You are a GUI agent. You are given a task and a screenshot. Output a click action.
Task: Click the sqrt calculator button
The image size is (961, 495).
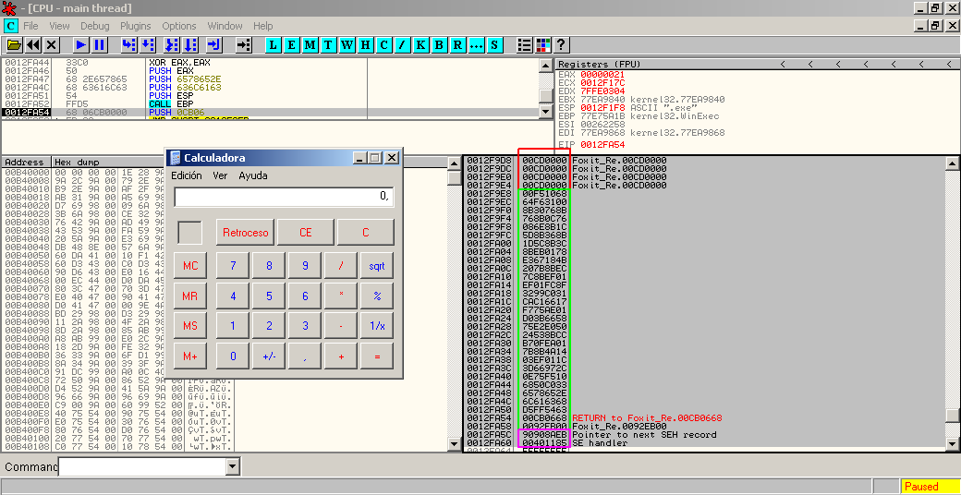pyautogui.click(x=377, y=266)
